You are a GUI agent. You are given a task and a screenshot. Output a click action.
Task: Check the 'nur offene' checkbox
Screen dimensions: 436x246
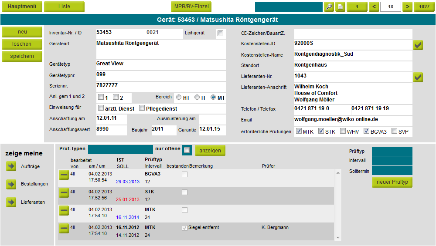tap(187, 150)
